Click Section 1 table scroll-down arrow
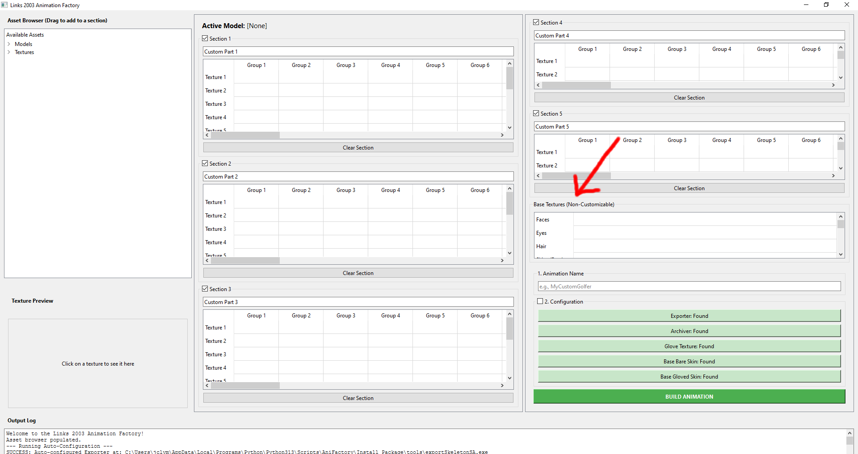Image resolution: width=858 pixels, height=454 pixels. tap(509, 128)
